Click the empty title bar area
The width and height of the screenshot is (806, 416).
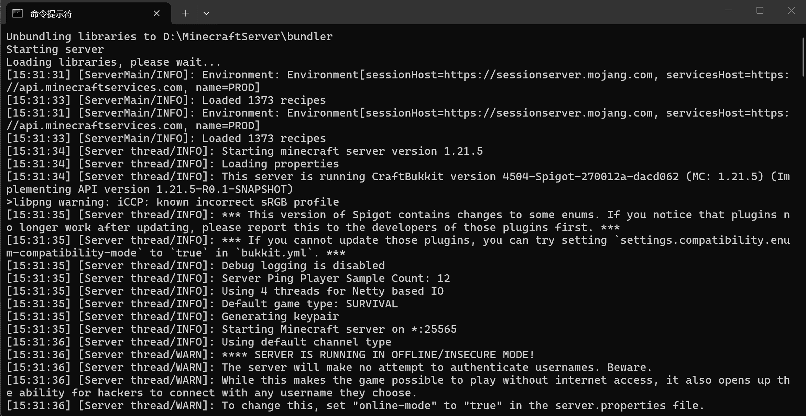pyautogui.click(x=447, y=12)
